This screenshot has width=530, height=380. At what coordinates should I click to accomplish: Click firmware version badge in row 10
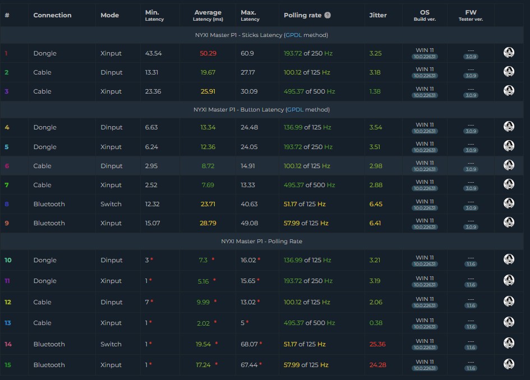click(x=471, y=264)
